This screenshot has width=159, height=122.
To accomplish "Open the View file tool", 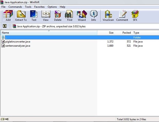I will pos(46,16).
